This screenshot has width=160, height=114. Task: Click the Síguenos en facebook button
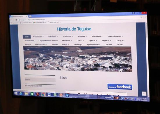point(120,87)
